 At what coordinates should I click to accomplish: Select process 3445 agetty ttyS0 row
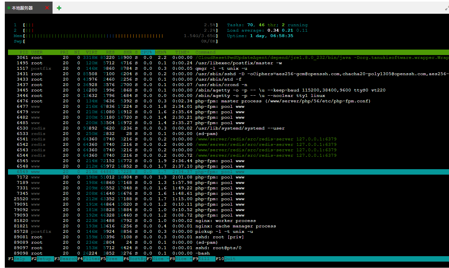pos(228,90)
